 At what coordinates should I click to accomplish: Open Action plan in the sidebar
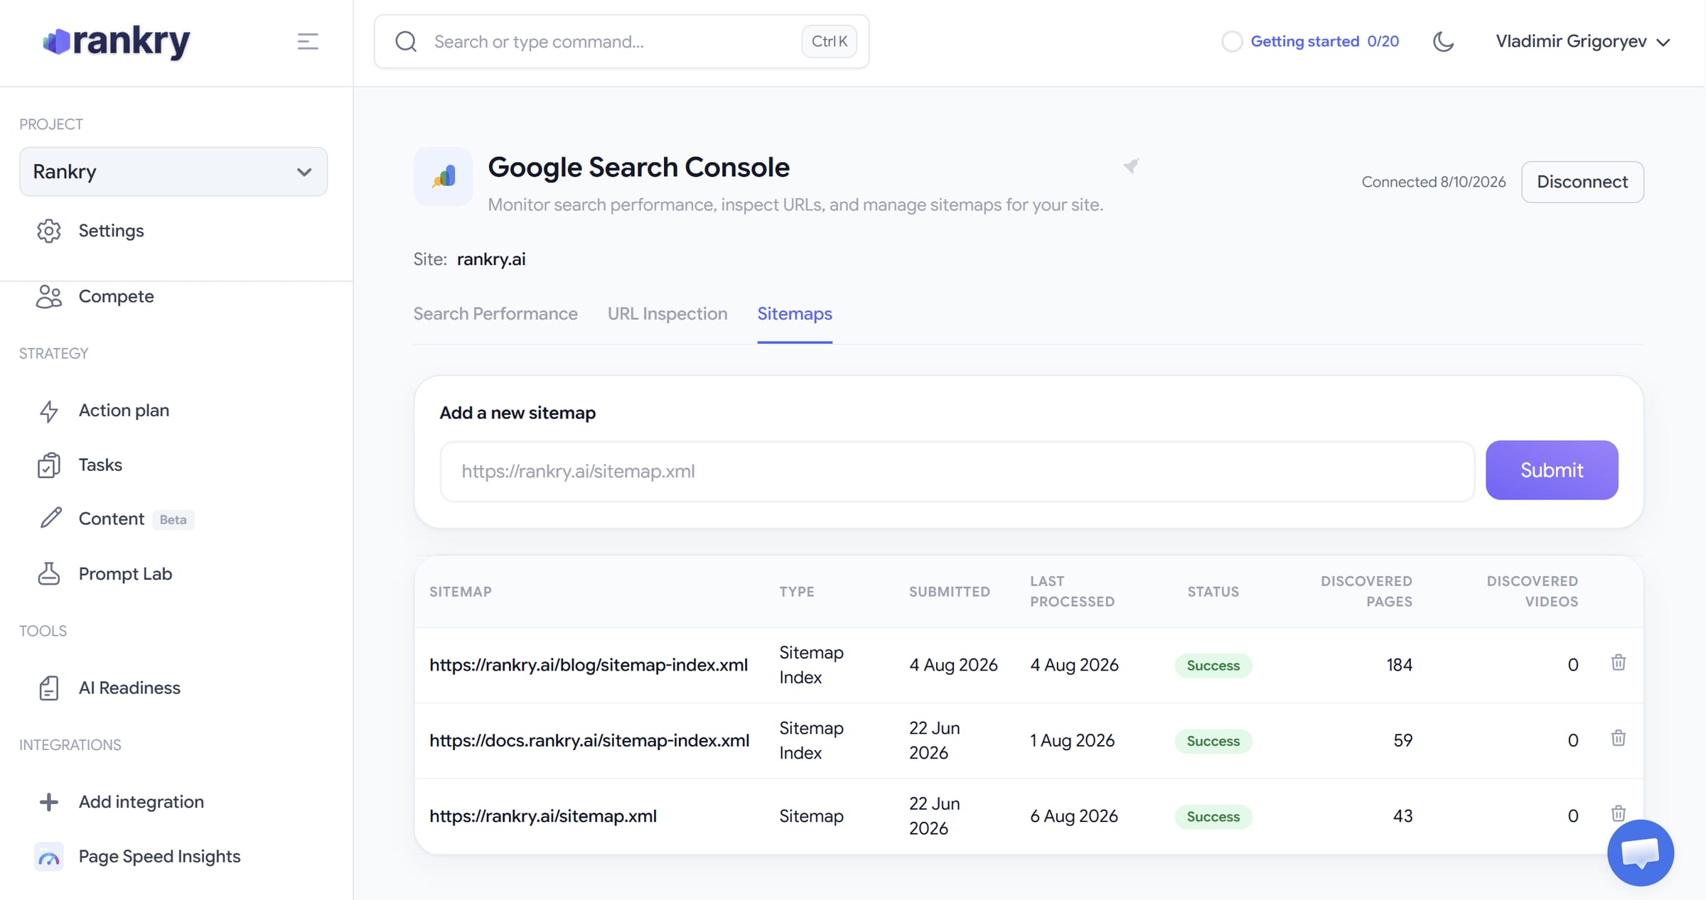[x=124, y=411]
